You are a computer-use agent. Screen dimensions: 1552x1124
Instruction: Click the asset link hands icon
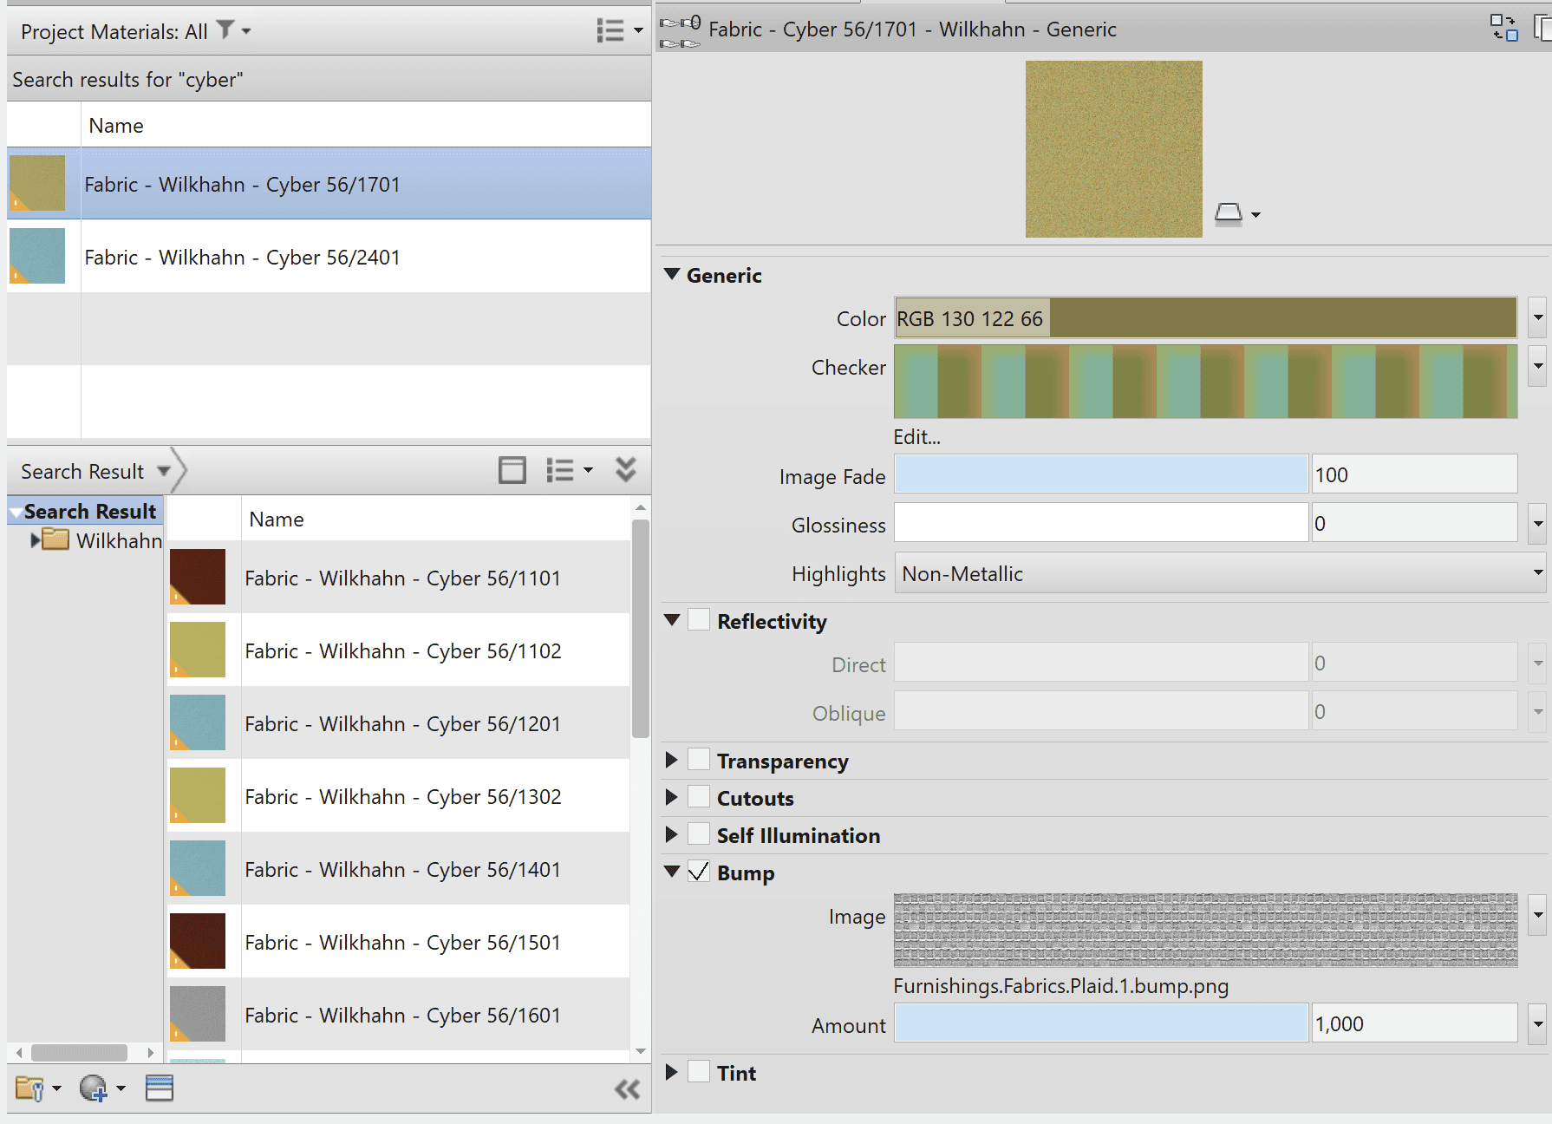coord(681,30)
